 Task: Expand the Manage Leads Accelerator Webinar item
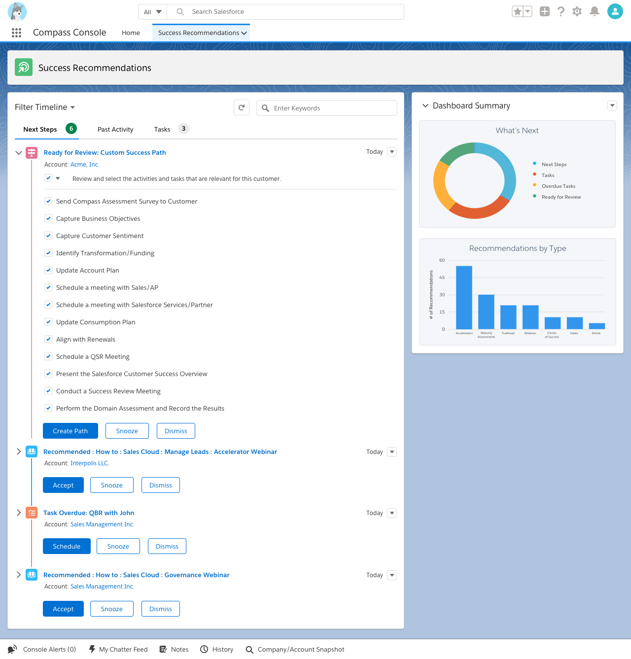click(x=19, y=451)
